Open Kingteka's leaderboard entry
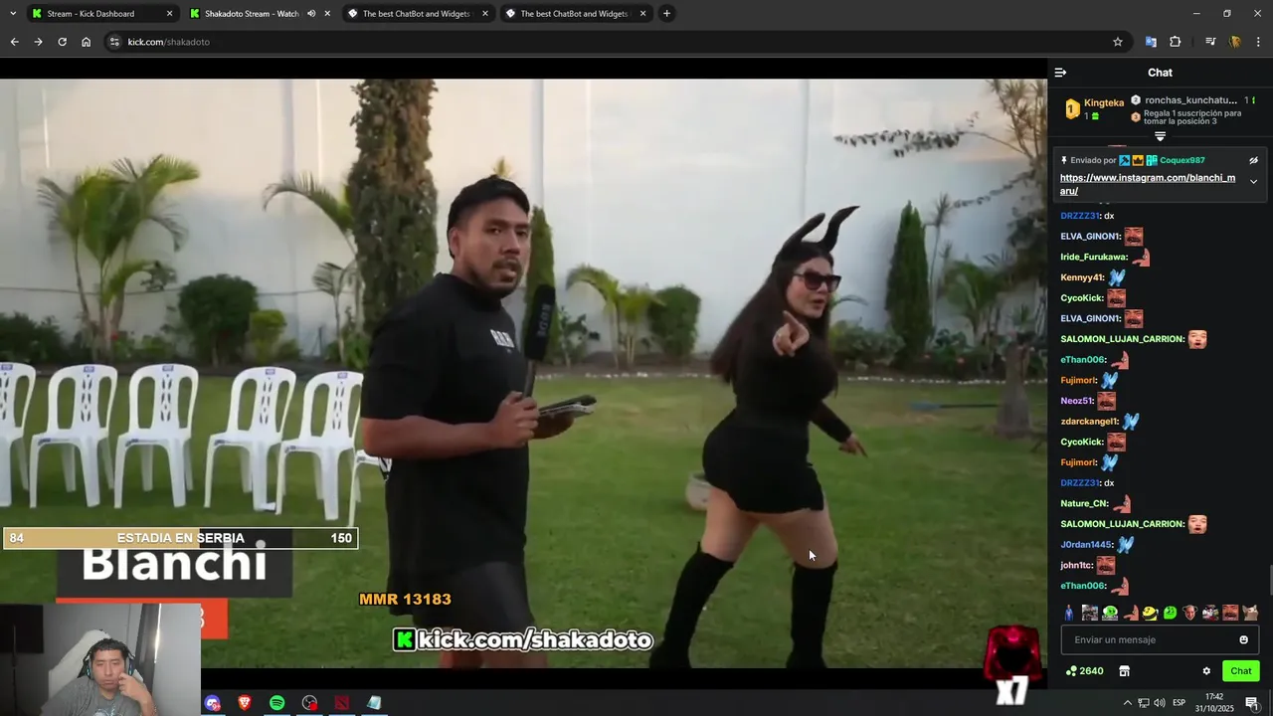 pyautogui.click(x=1094, y=108)
